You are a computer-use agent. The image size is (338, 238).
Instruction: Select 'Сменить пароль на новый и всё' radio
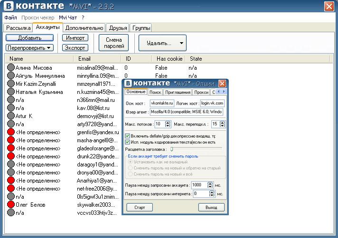tap(130, 174)
